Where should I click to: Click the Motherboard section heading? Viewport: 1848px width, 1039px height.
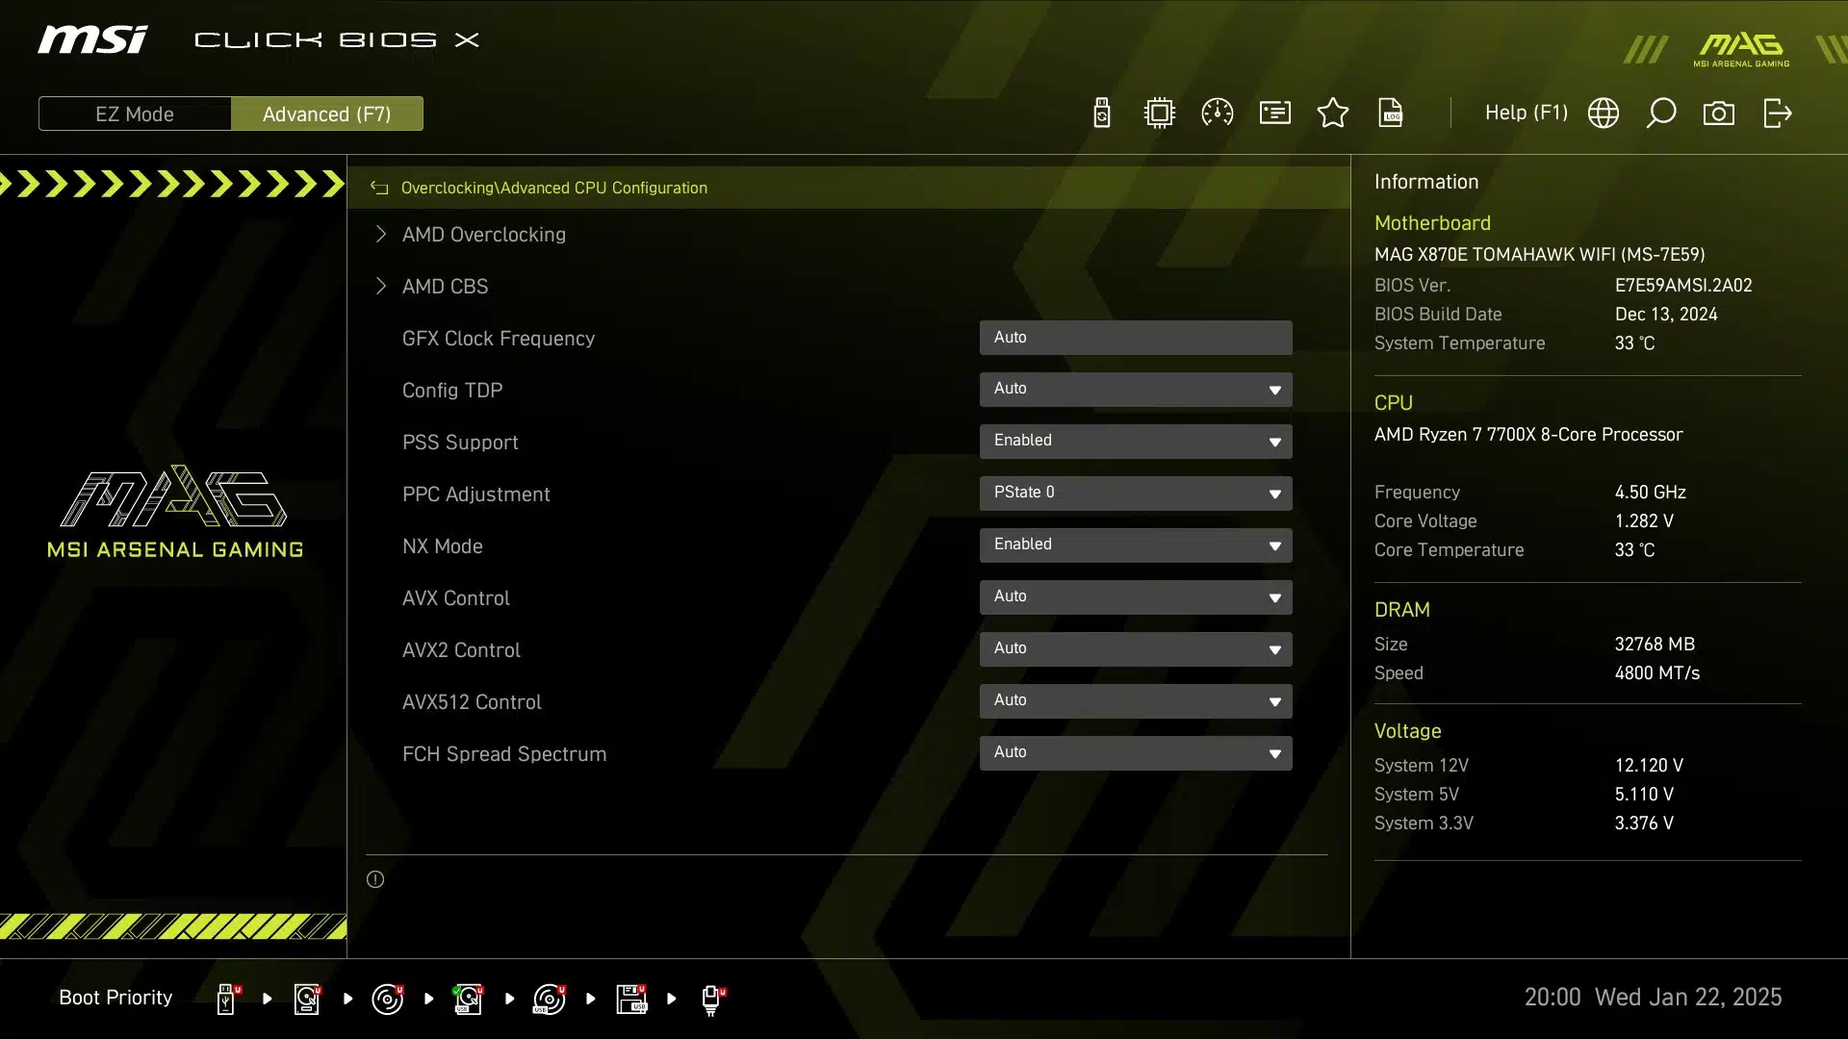[1432, 223]
